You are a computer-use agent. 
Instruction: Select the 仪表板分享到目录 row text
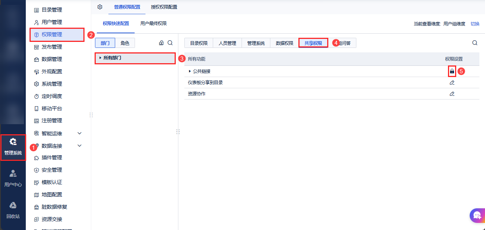coord(205,83)
